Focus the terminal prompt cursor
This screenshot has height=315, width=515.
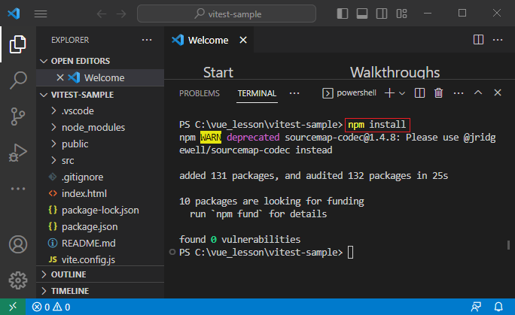click(x=350, y=253)
